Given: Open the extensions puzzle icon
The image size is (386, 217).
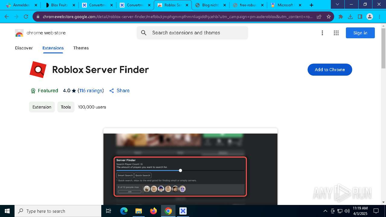Looking at the screenshot, I should (341, 17).
